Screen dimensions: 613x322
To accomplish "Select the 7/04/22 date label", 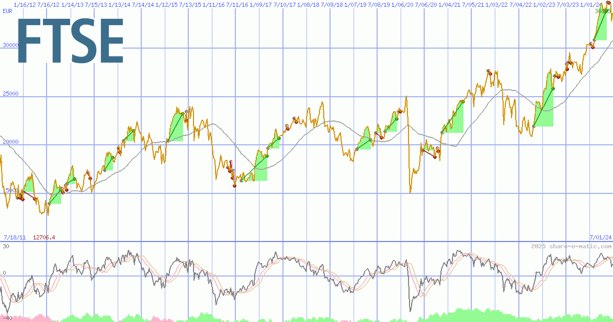I will (x=520, y=5).
